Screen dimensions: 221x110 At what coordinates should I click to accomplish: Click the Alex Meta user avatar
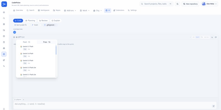click(x=204, y=4)
